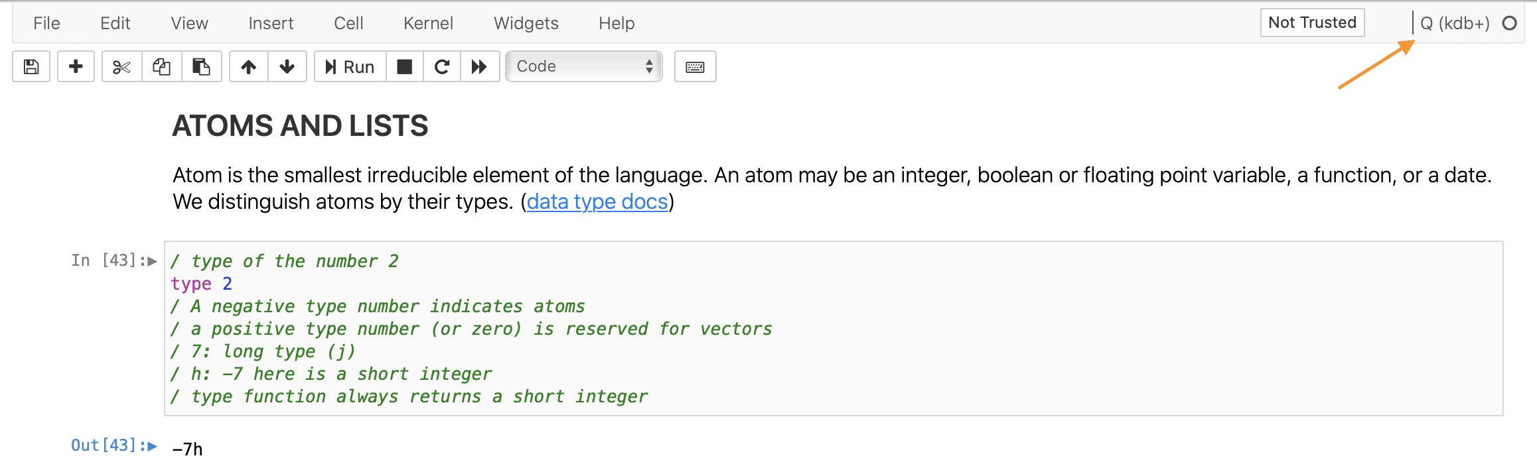Image resolution: width=1537 pixels, height=472 pixels.
Task: Open the command palette keyboard icon
Action: (695, 67)
